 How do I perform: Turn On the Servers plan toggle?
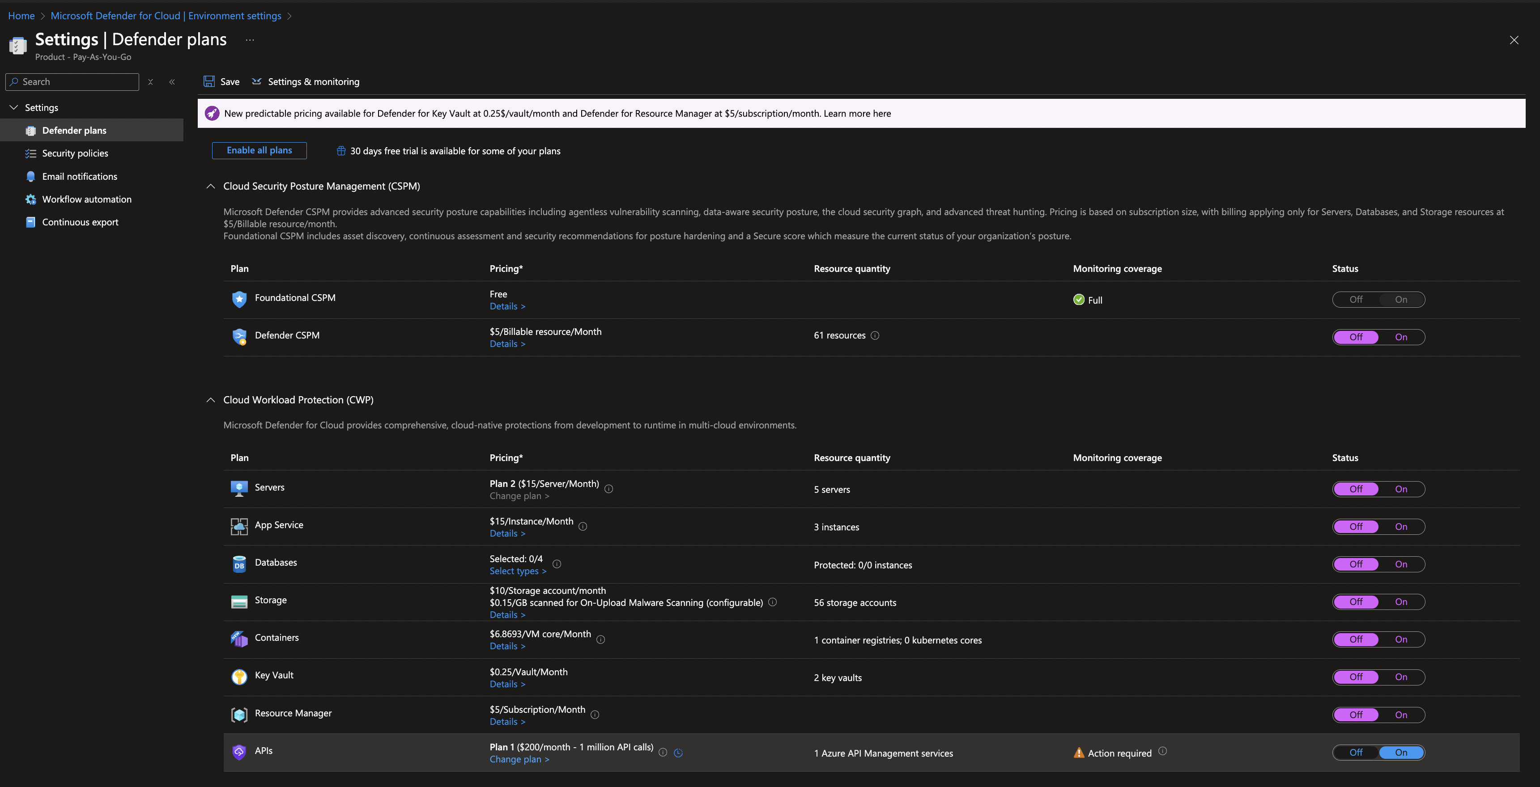tap(1401, 489)
